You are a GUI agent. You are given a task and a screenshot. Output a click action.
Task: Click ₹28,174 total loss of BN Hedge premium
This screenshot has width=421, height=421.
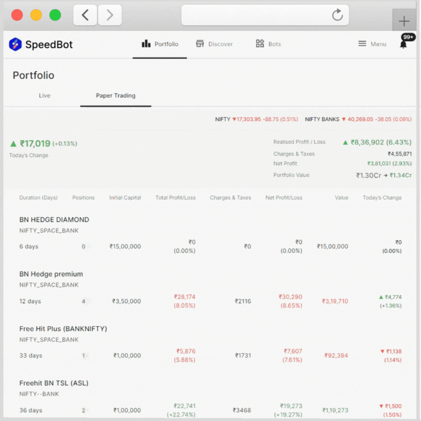click(x=185, y=297)
